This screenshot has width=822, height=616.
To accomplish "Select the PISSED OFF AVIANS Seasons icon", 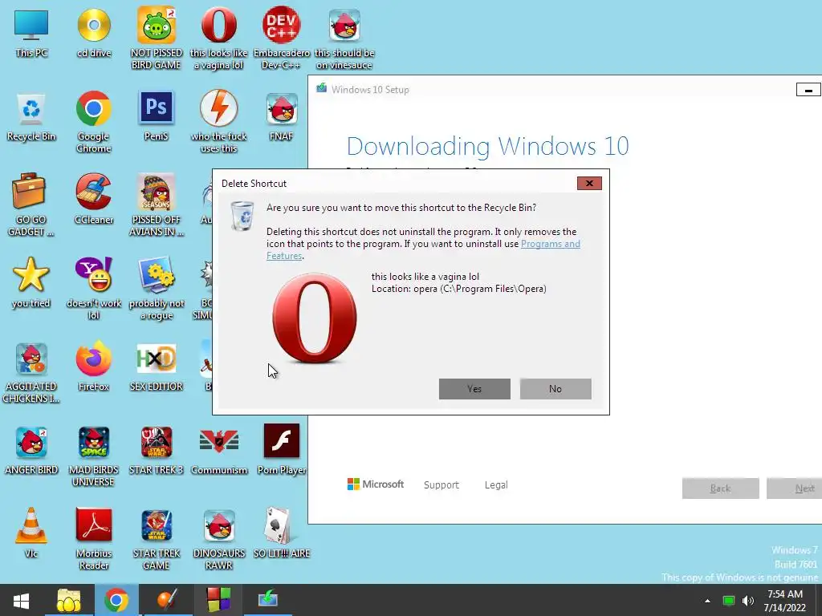I will pyautogui.click(x=157, y=205).
